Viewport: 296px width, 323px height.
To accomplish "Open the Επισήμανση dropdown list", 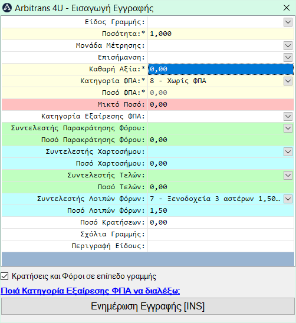I will tap(288, 58).
